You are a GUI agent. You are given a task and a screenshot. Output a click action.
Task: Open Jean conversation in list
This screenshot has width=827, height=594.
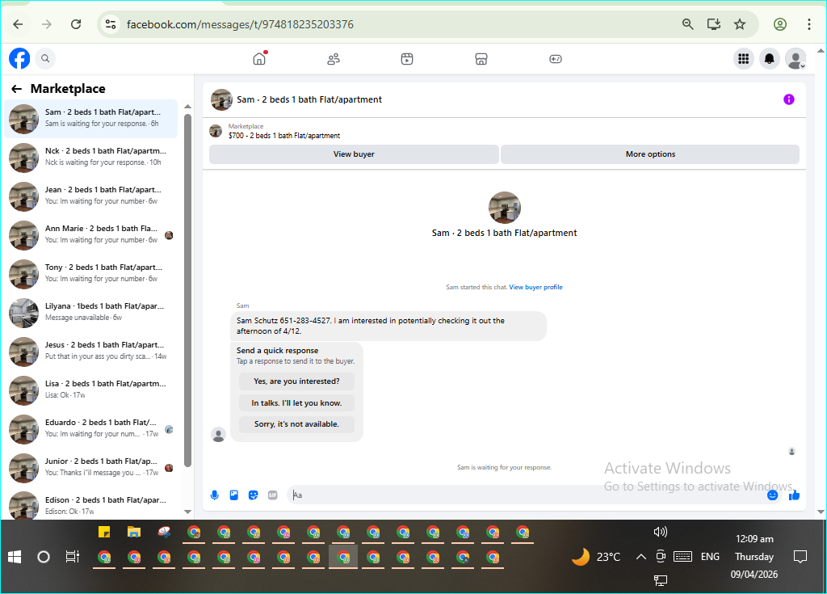click(x=90, y=196)
